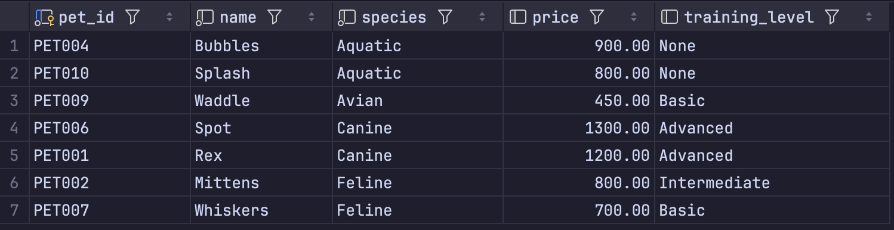Click the price column type icon
Screen dimensions: 894x230
517,17
